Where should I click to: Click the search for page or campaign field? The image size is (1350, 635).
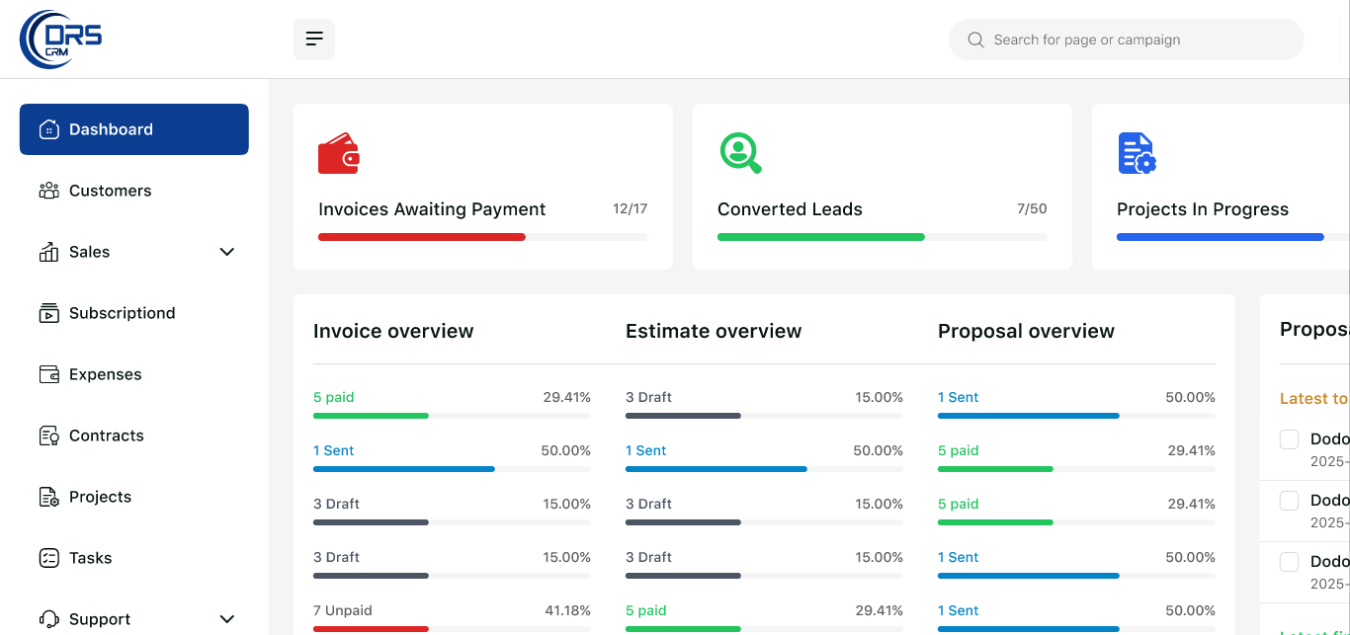[1127, 40]
